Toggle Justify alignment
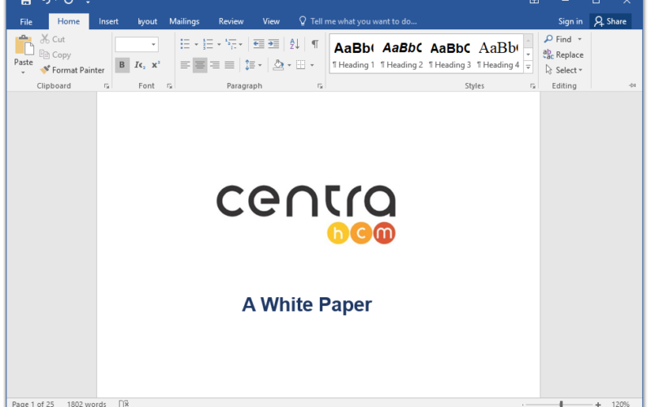This screenshot has height=407, width=651. pos(229,65)
